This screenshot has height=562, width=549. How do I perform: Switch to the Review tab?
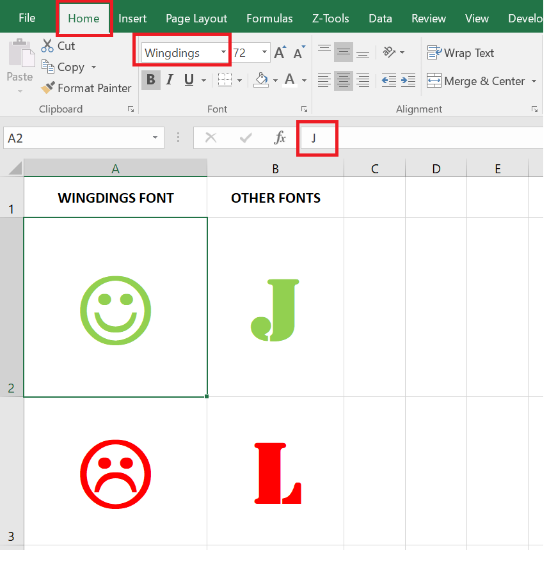429,19
